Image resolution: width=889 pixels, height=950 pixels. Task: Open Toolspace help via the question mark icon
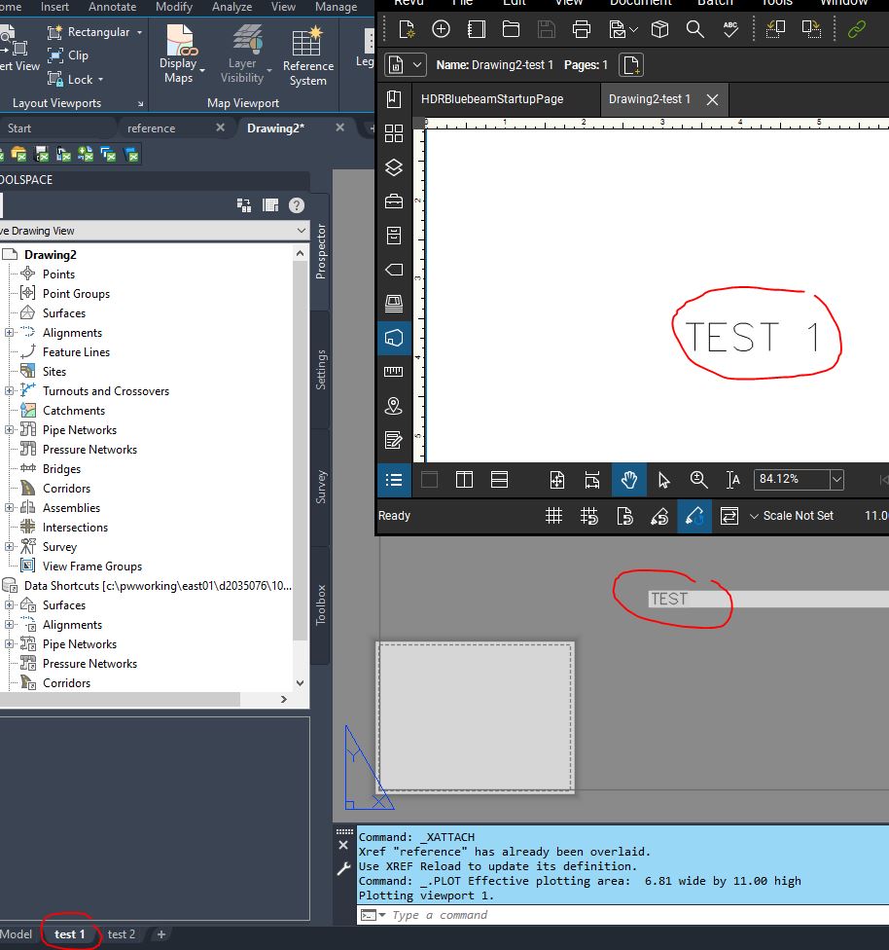tap(295, 204)
